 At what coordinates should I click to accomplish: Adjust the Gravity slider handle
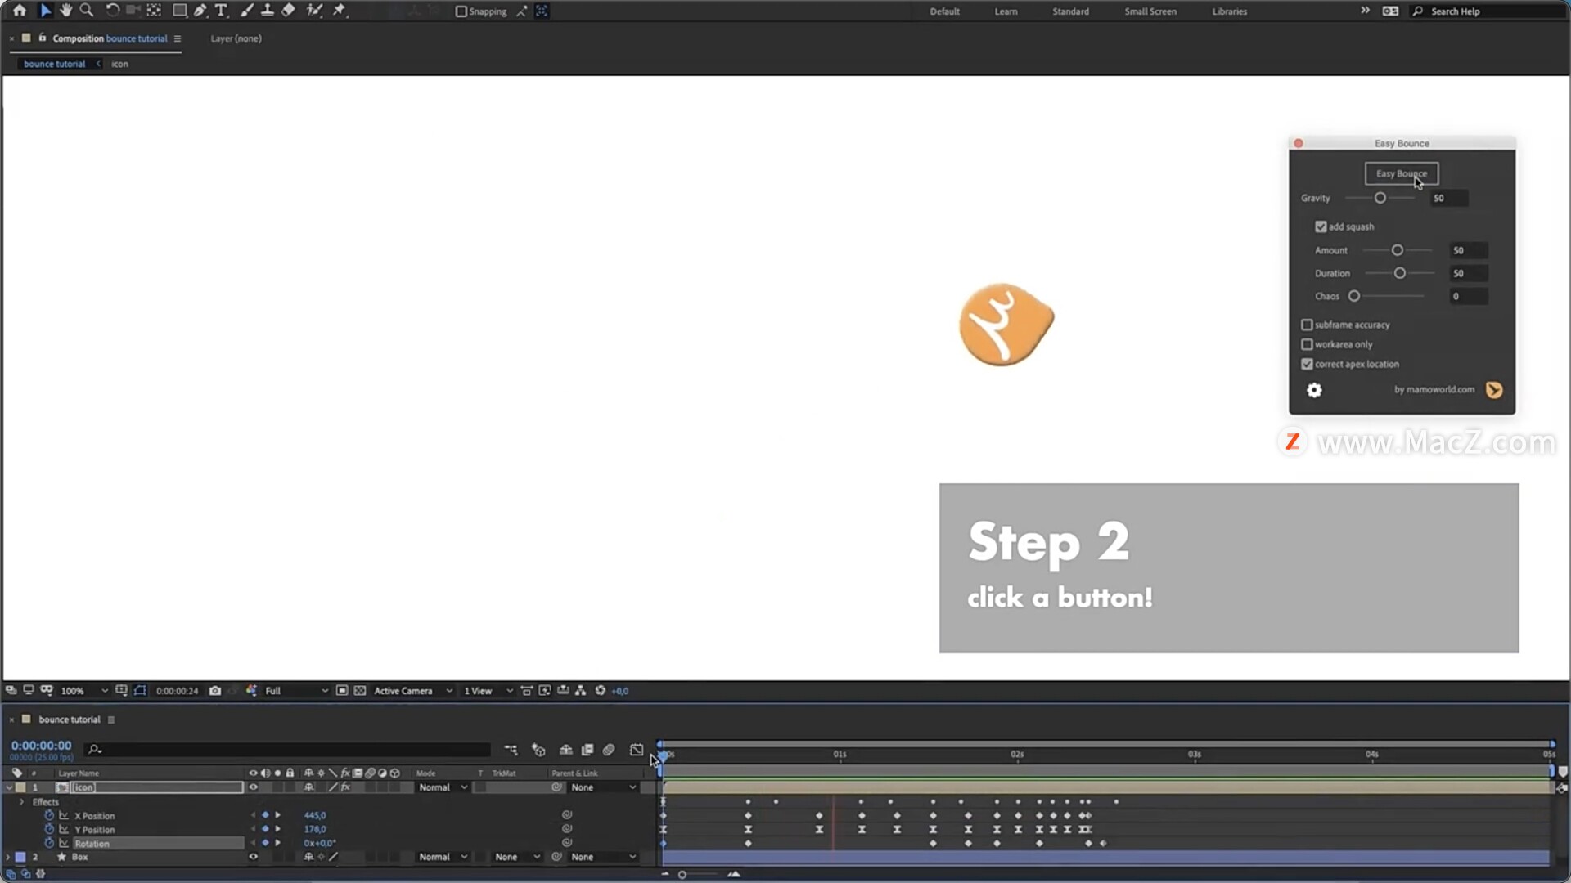tap(1380, 198)
